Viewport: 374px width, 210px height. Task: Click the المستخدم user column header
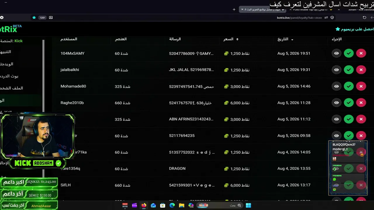tap(69, 39)
